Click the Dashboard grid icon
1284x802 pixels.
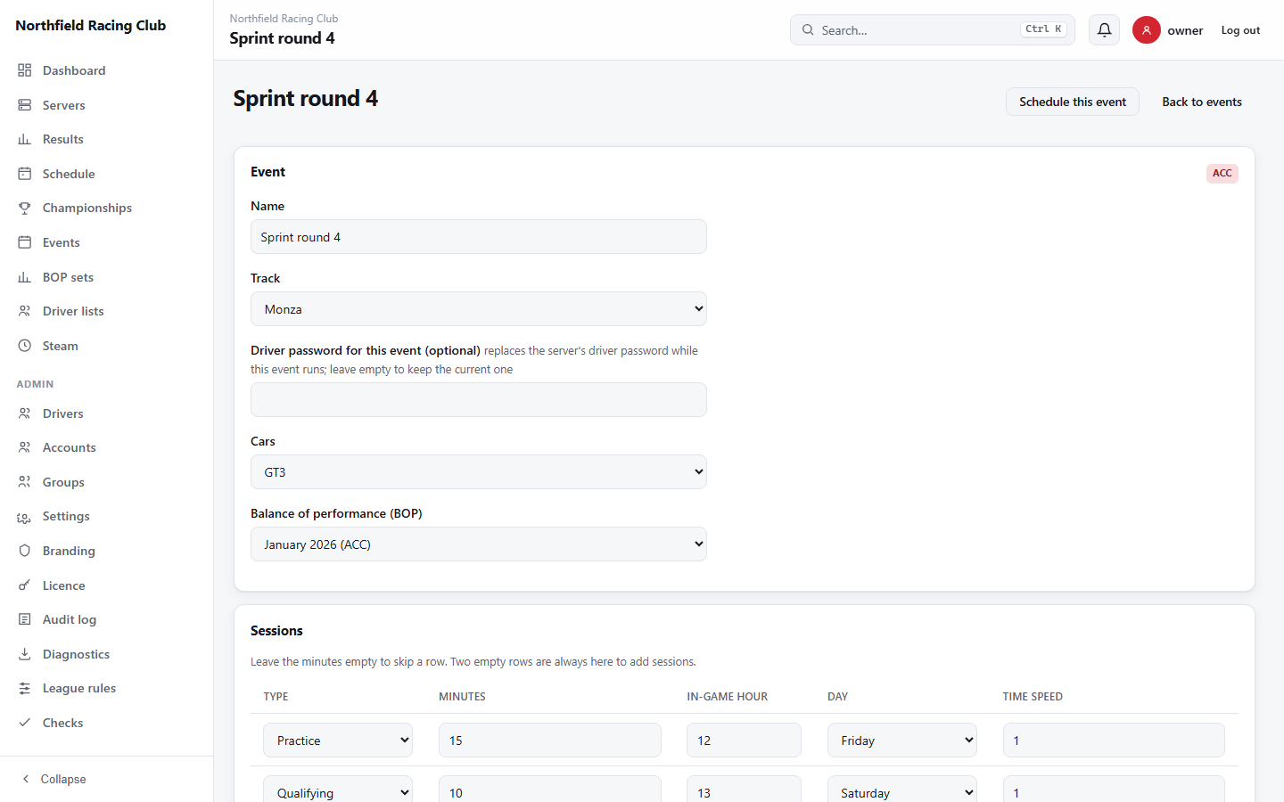click(25, 70)
